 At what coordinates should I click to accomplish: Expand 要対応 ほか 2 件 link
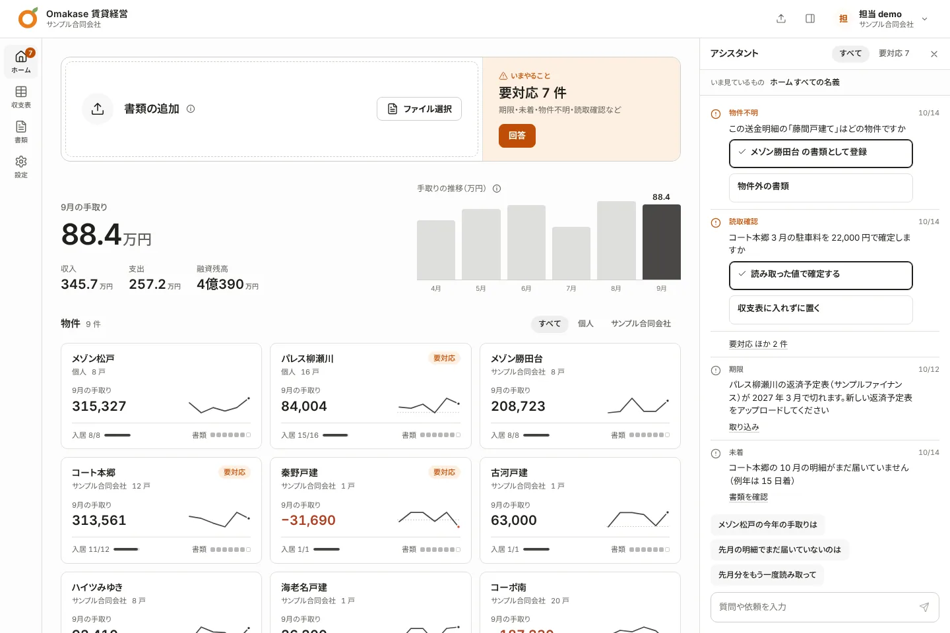[x=758, y=344]
